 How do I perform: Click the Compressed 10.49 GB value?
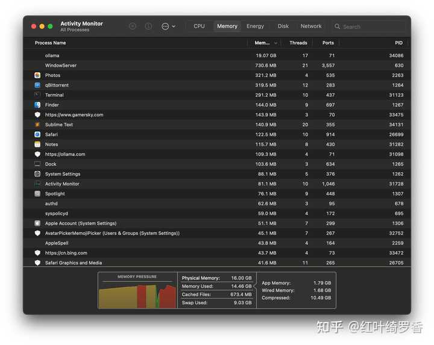[321, 298]
